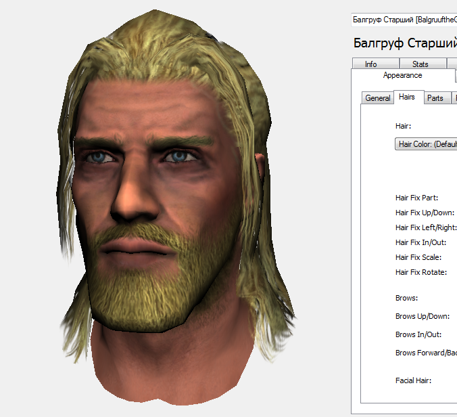Click the Facial Hair label
The height and width of the screenshot is (417, 457).
coord(413,380)
